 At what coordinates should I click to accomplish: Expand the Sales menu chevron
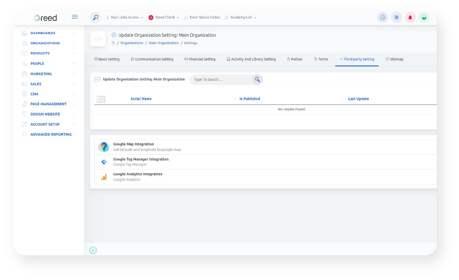tap(74, 84)
